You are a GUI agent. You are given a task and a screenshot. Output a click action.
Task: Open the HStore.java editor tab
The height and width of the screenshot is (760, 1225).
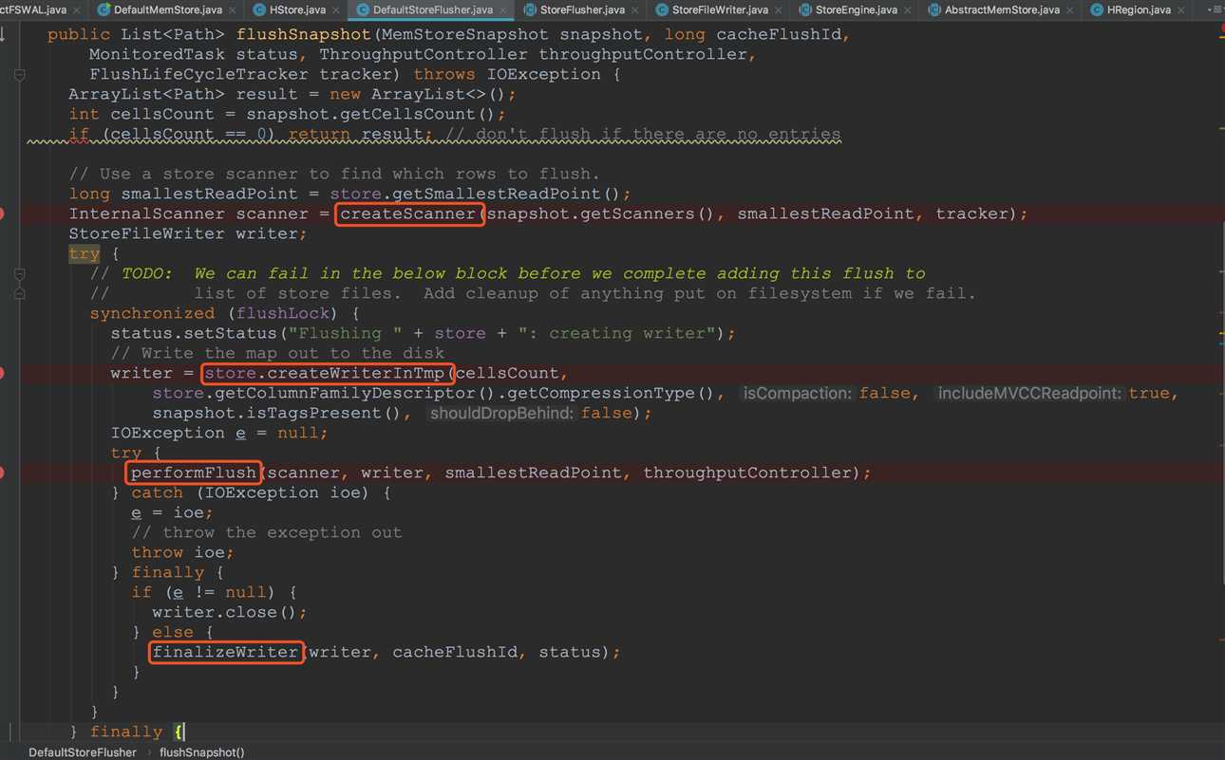click(296, 9)
